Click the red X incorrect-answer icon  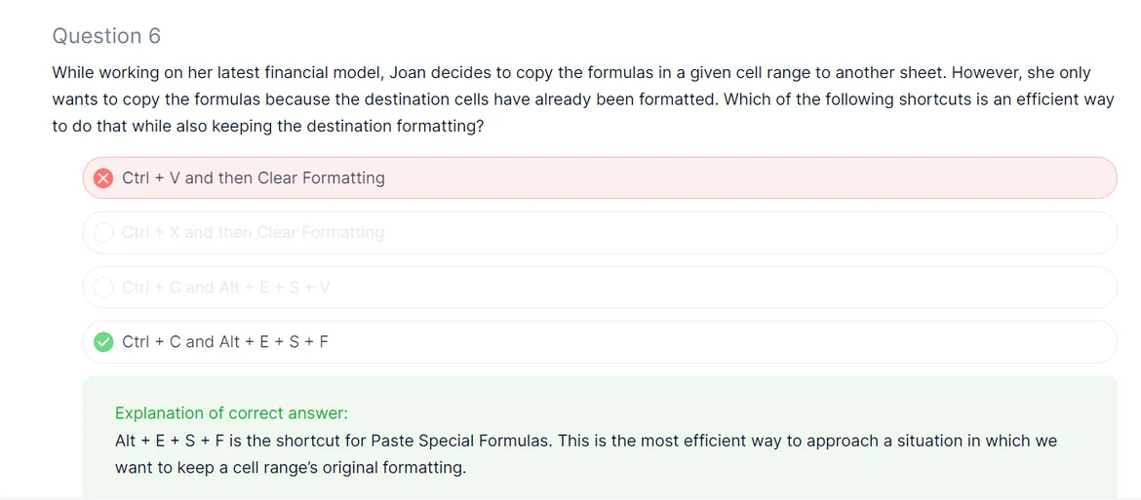[102, 178]
